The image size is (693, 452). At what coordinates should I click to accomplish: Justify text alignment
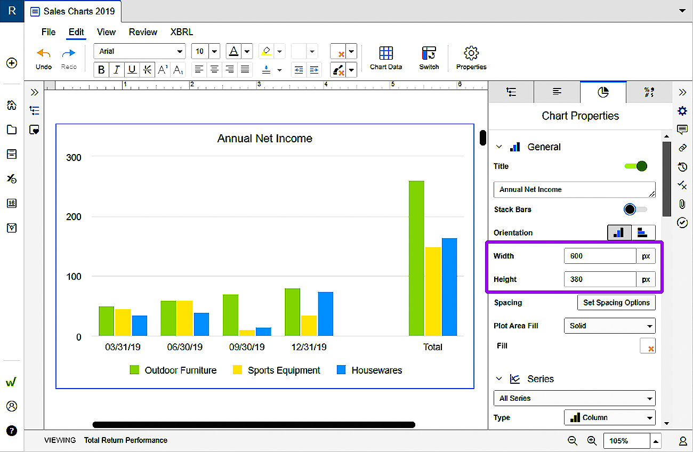(x=245, y=69)
